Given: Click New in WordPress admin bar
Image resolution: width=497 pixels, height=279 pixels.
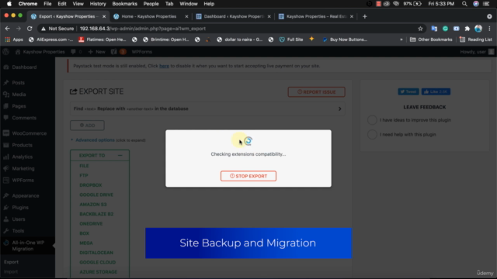Looking at the screenshot, I should click(96, 52).
